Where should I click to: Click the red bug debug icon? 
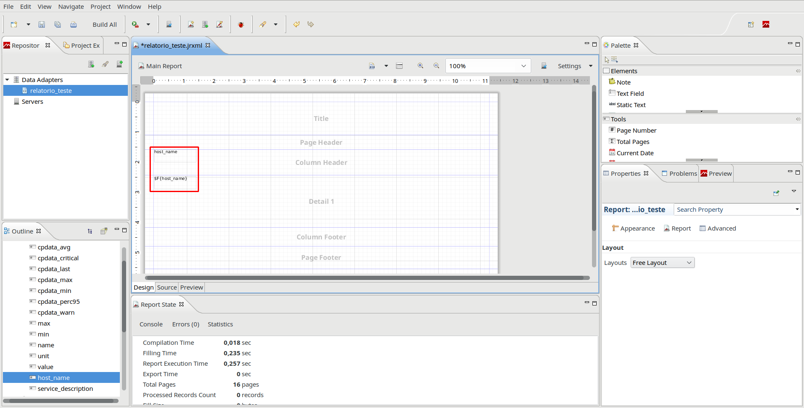241,25
